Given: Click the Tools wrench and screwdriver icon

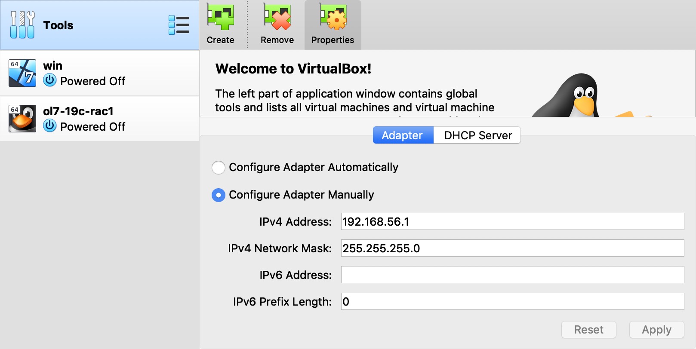Looking at the screenshot, I should coord(22,25).
